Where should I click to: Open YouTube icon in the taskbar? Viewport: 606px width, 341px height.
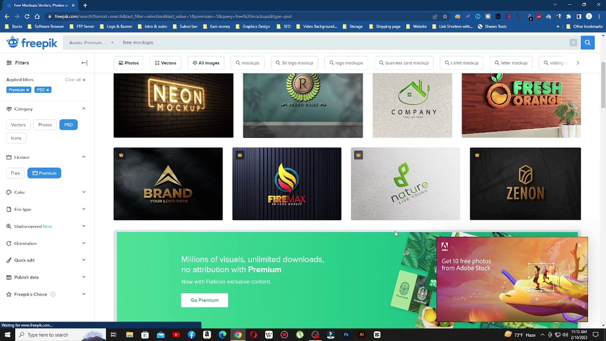click(x=176, y=335)
